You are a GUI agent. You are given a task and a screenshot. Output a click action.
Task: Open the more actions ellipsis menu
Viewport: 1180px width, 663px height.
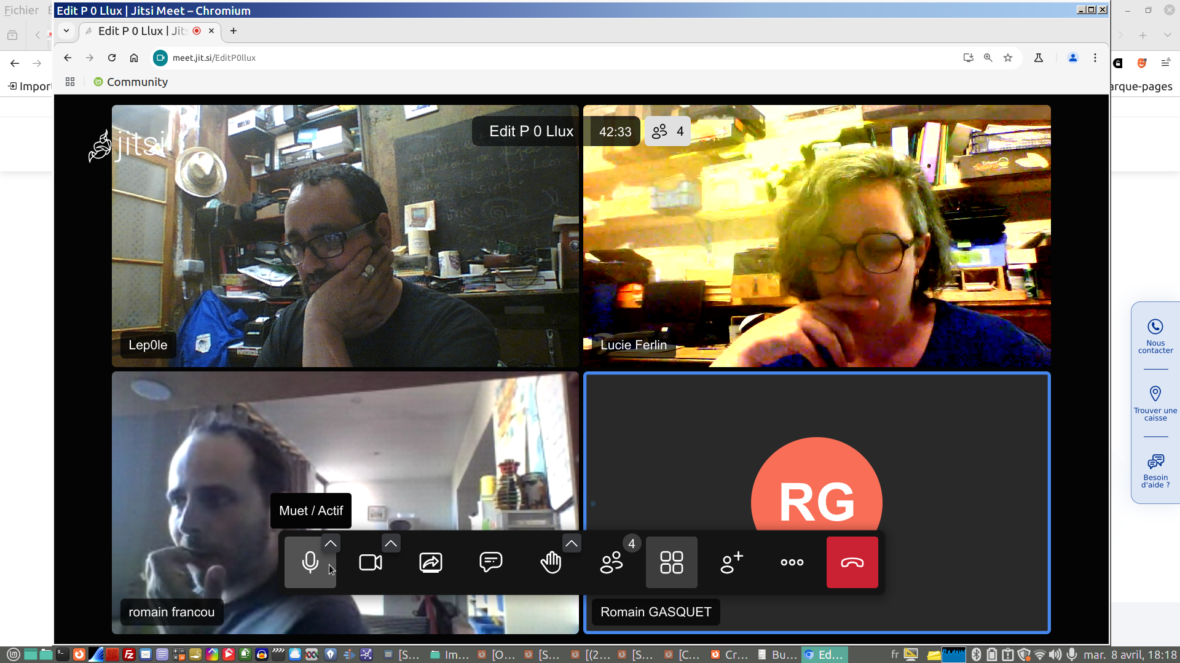792,562
